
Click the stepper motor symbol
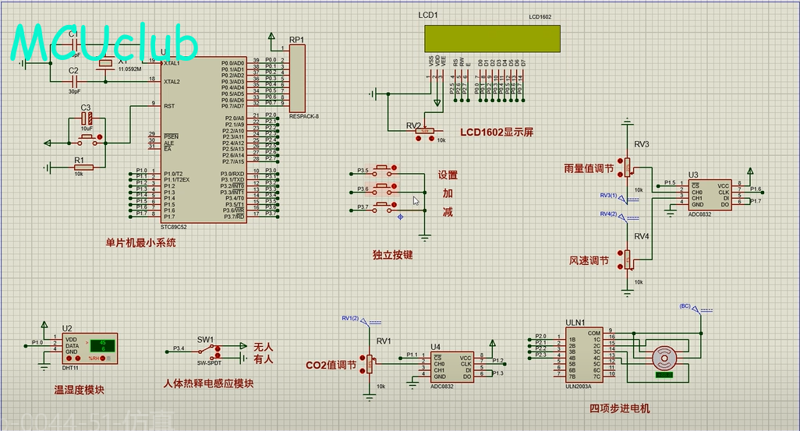(x=665, y=357)
